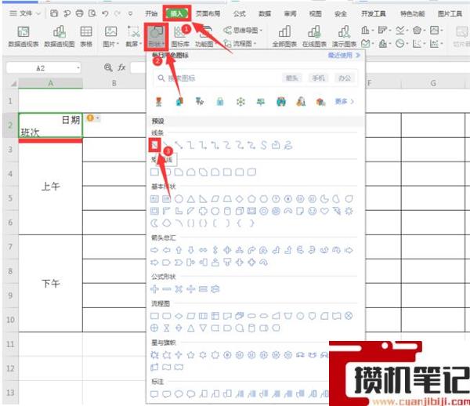Click the save icon in quick access toolbar

(x=54, y=13)
